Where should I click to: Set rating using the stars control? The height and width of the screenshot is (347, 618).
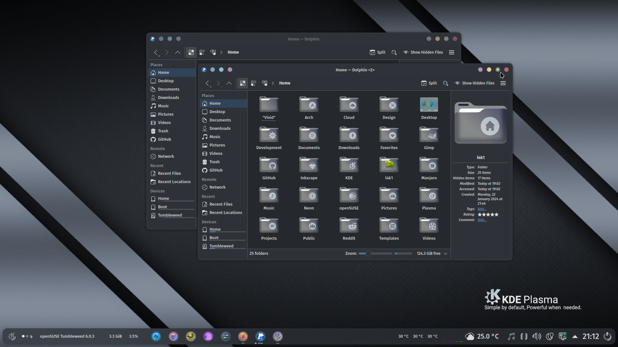(x=488, y=214)
